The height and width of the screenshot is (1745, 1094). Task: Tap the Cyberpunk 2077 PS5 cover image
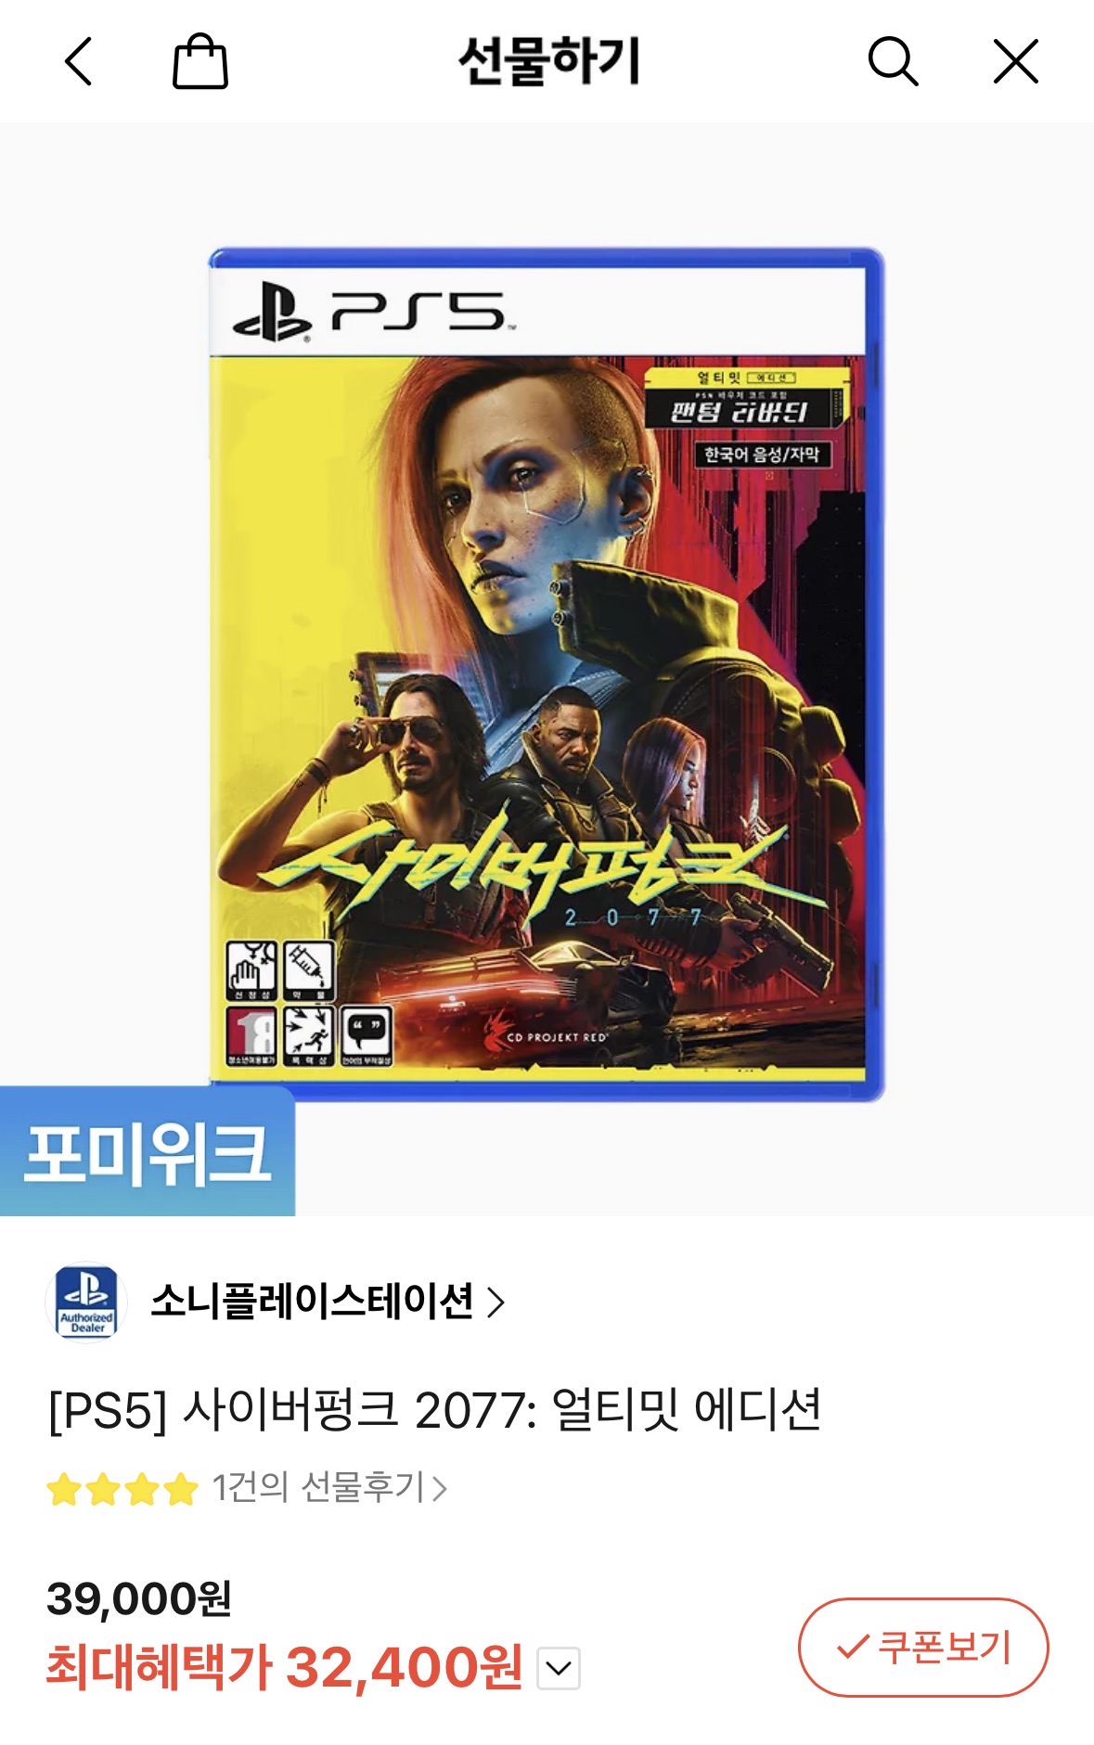click(x=546, y=674)
